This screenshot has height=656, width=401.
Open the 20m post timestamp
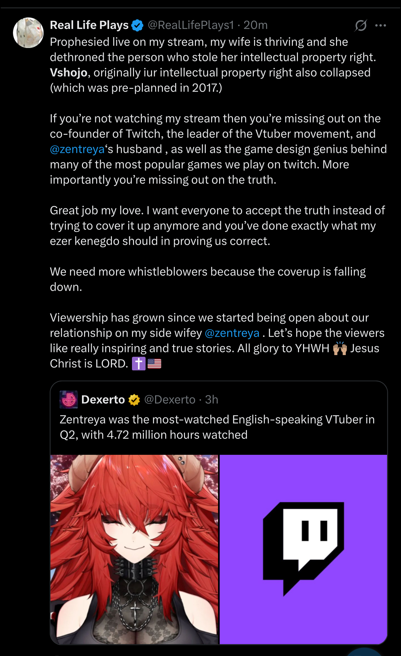[x=255, y=25]
